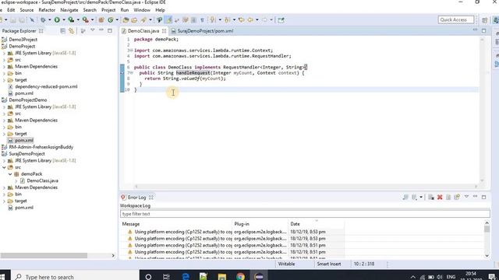499x280 pixels.
Task: Collapse All in Package Explorer
Action: point(62,31)
